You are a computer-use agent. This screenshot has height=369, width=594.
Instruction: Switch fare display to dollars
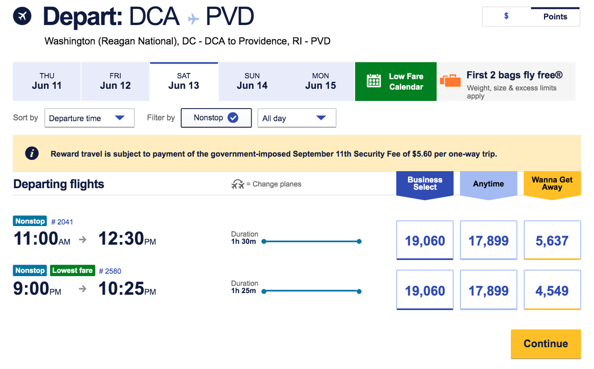(506, 17)
